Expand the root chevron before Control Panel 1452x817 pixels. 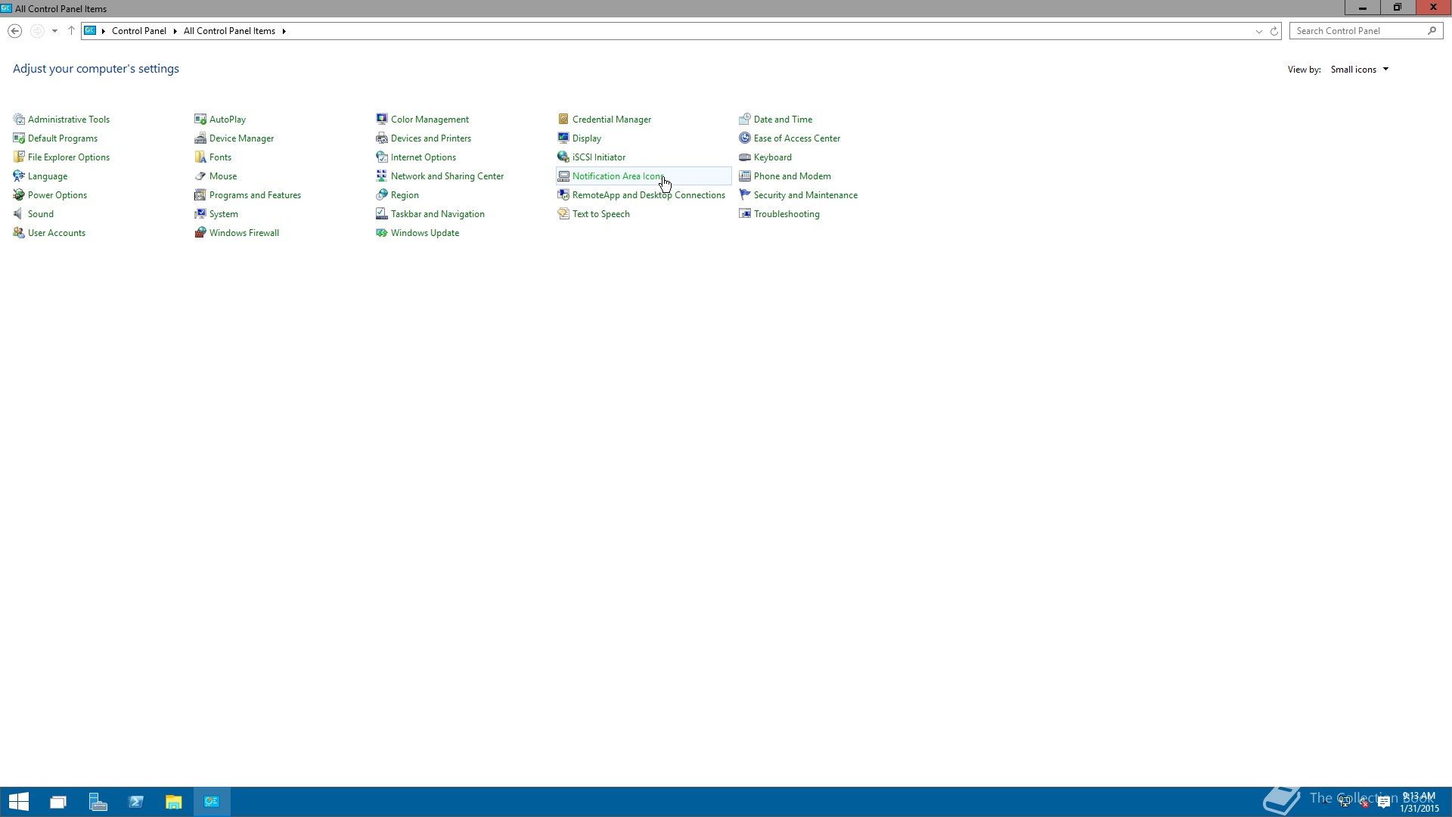pyautogui.click(x=104, y=31)
